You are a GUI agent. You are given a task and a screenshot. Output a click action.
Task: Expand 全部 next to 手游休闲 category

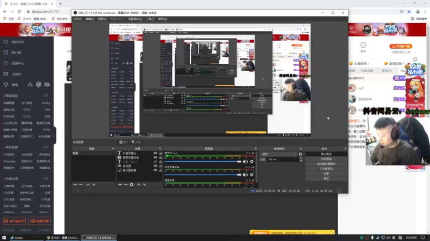46,179
